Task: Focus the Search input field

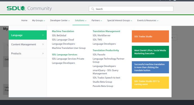Action: (131, 9)
